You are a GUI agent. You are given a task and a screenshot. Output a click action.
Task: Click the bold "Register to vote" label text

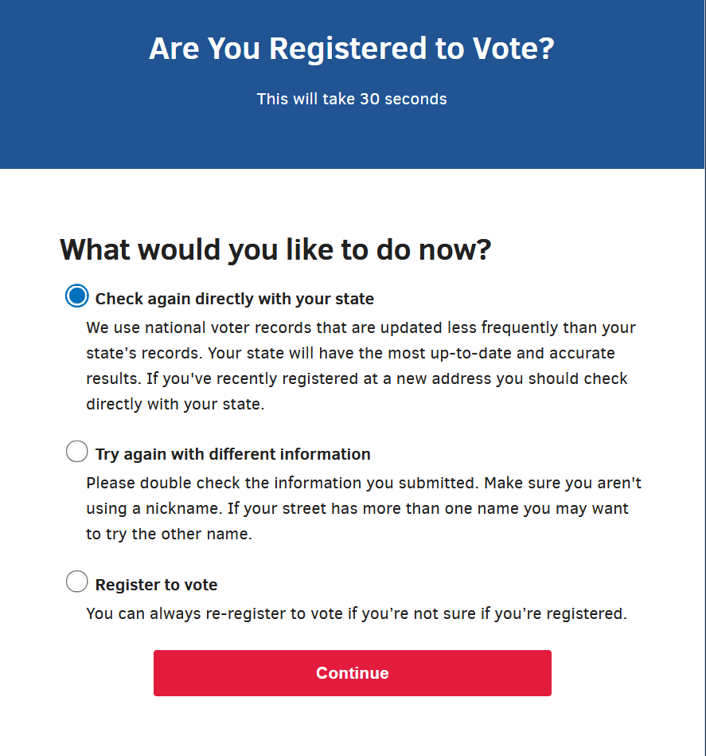(x=155, y=584)
